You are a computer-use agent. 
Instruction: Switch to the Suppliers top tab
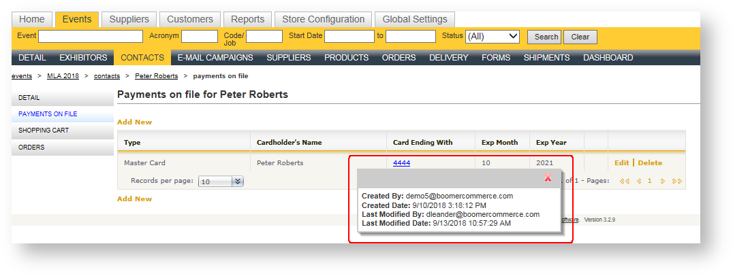[x=129, y=20]
